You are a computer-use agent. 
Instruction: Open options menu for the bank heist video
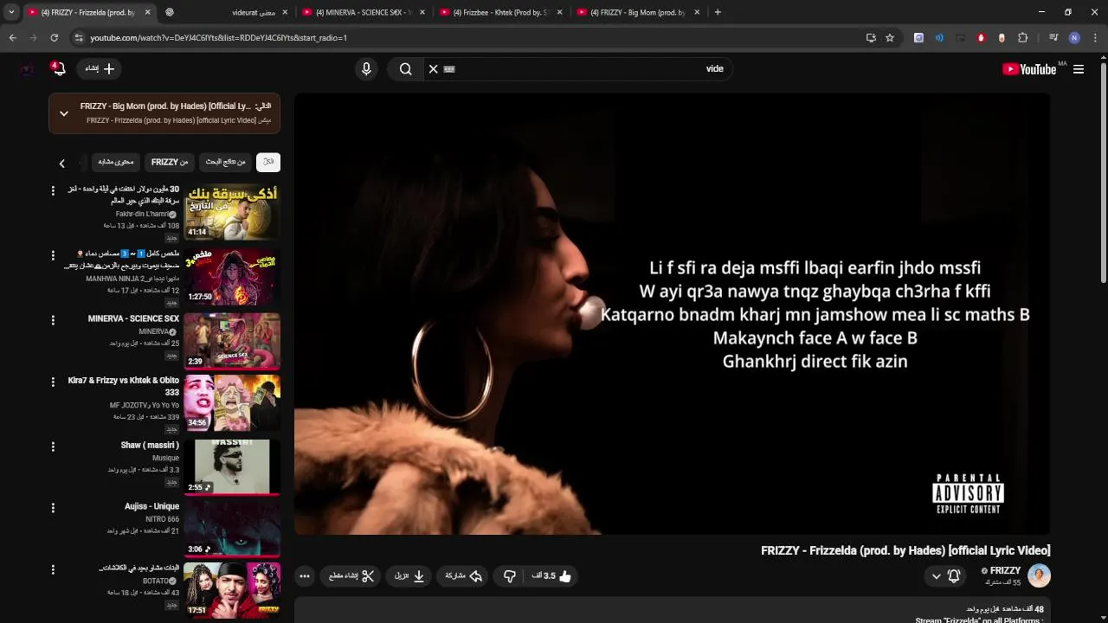(x=53, y=190)
